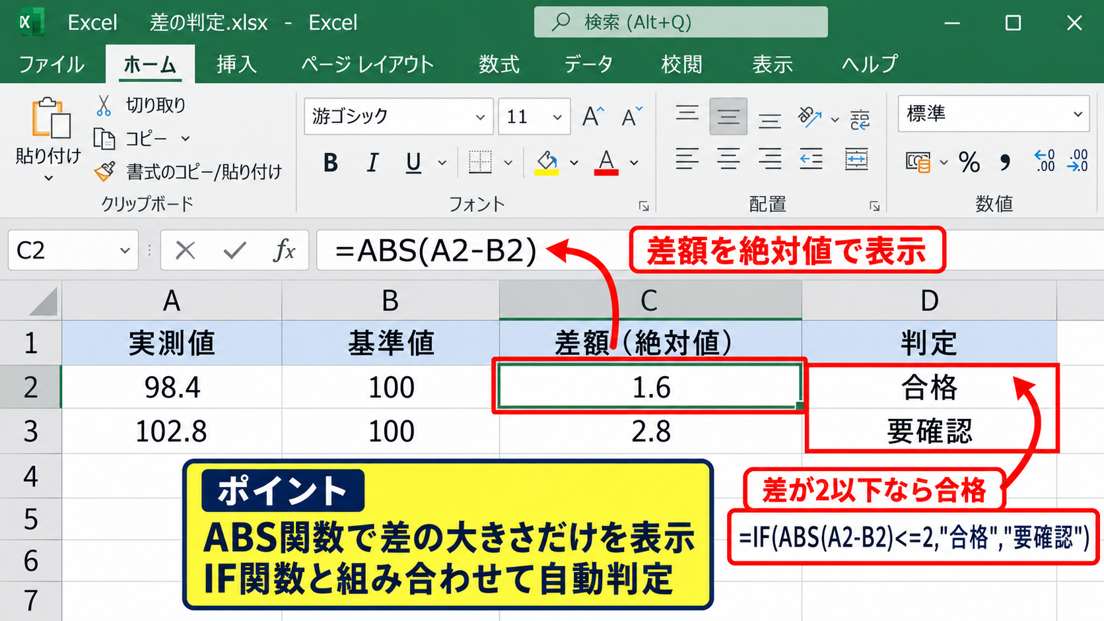This screenshot has width=1104, height=621.
Task: Apply percent style with the % icon
Action: [969, 162]
